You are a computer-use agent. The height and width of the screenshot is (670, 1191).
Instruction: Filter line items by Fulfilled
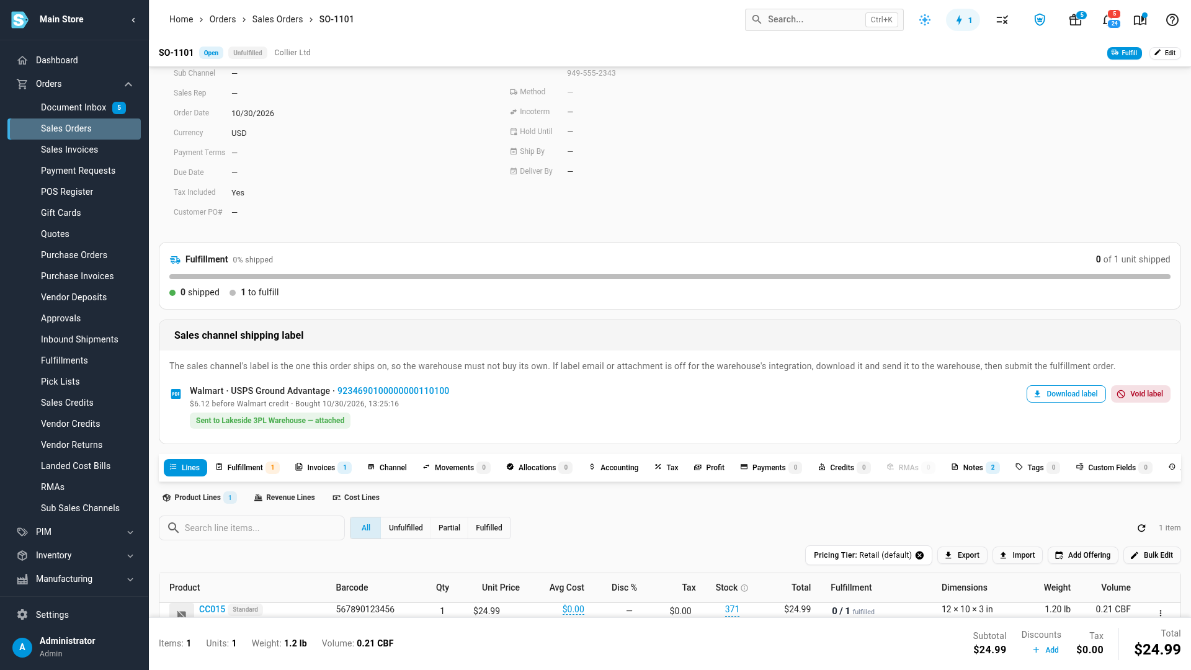(489, 528)
